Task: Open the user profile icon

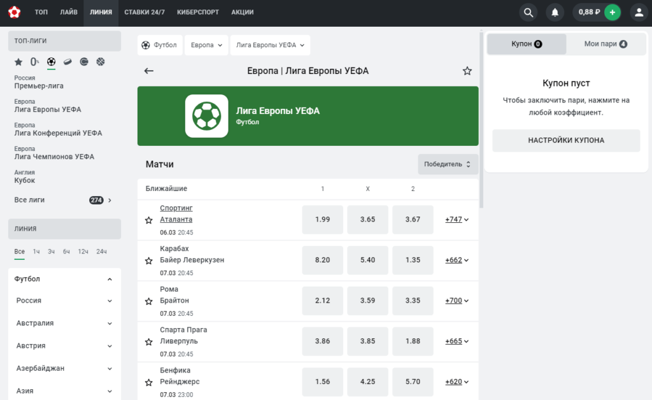Action: tap(639, 13)
